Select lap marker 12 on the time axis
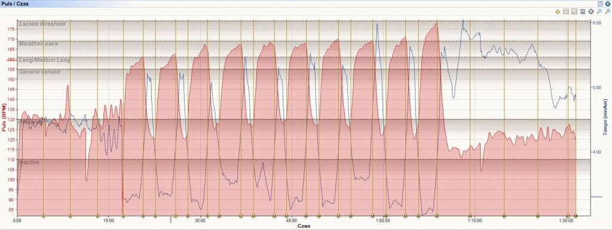Image resolution: width=612 pixels, height=230 pixels. click(253, 216)
